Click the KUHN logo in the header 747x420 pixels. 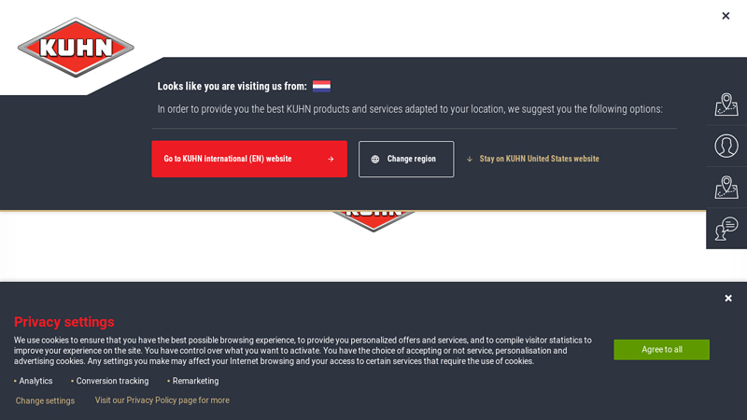point(76,47)
